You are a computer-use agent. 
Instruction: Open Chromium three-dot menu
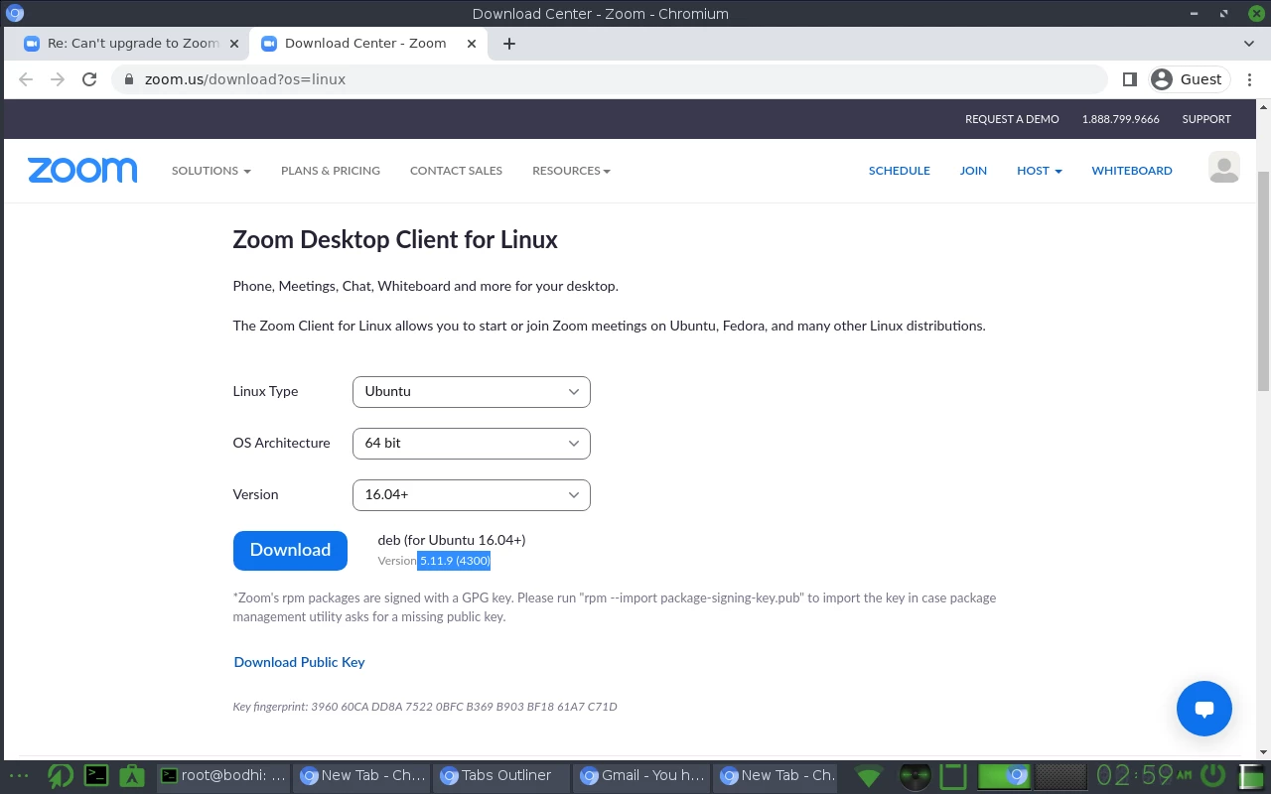pos(1249,79)
